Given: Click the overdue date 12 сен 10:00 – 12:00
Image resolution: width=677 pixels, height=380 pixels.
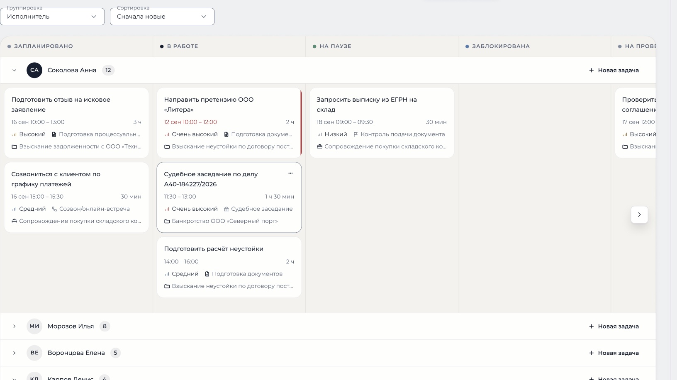Looking at the screenshot, I should pyautogui.click(x=190, y=122).
